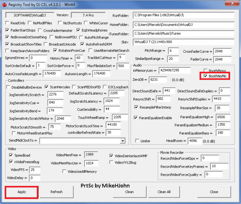Image resolution: width=241 pixels, height=204 pixels.
Task: Close the window with the title bar X
Action: (x=233, y=3)
